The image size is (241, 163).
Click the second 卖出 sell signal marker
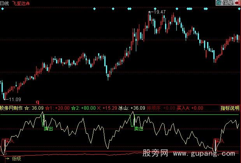[x=139, y=128]
